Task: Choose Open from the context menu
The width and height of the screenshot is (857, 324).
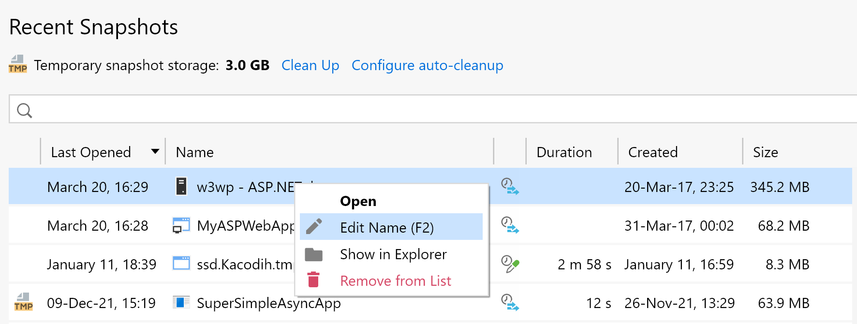Action: coord(358,201)
